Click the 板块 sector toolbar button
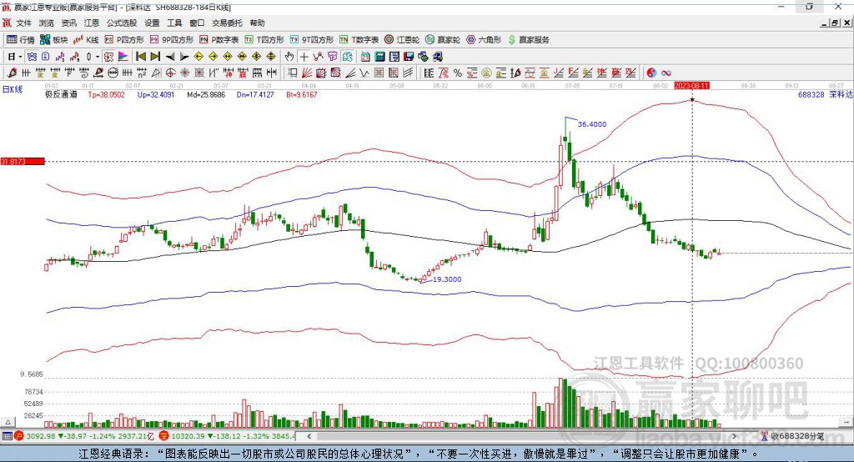 (x=54, y=40)
